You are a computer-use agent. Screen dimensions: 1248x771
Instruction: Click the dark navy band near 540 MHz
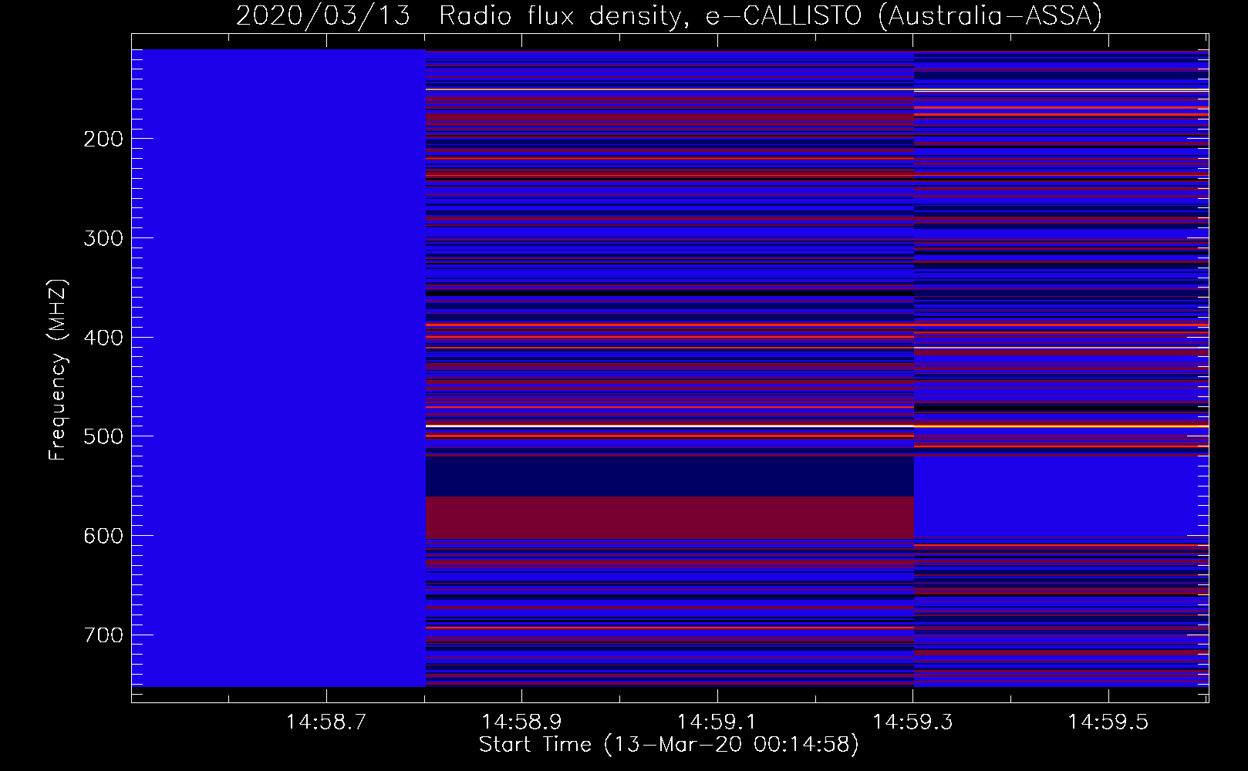click(670, 478)
